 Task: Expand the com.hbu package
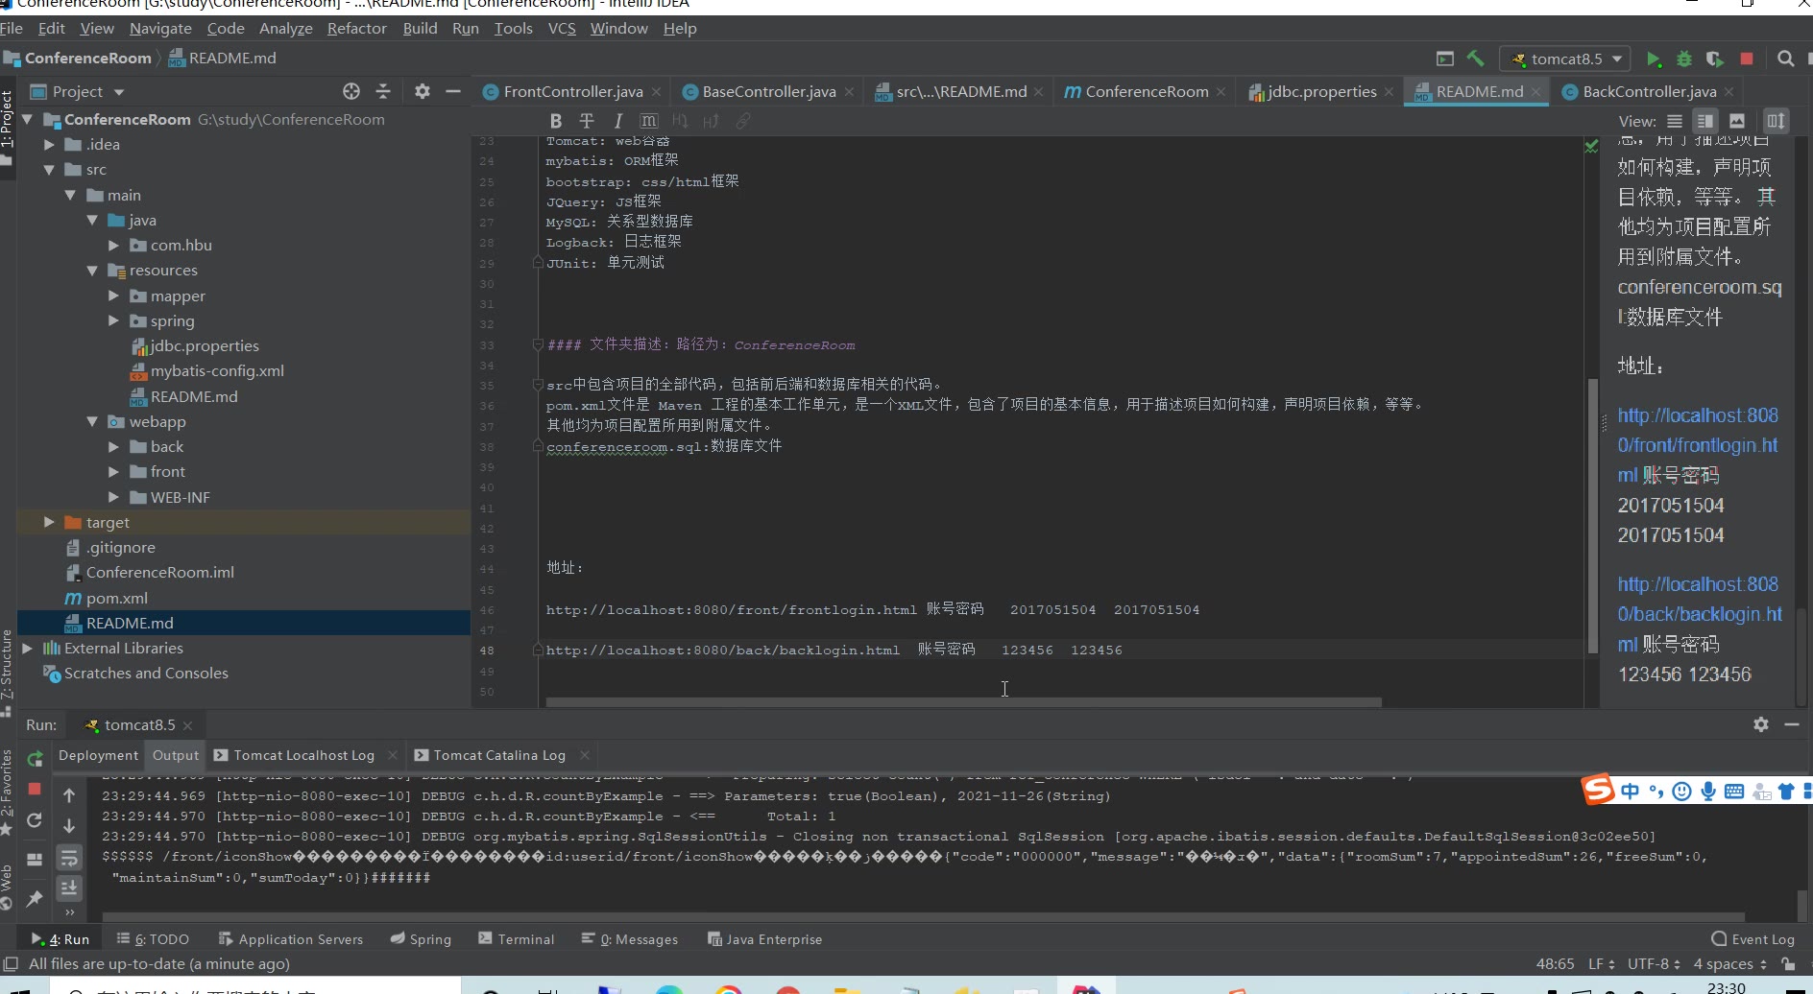click(x=113, y=246)
